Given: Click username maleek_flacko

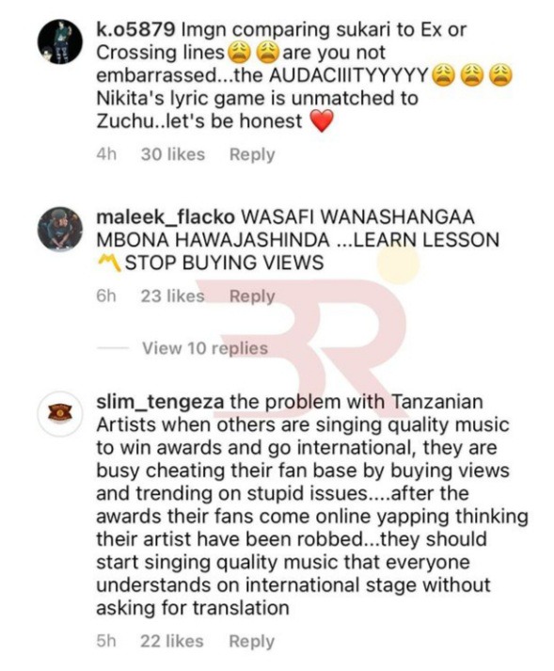Looking at the screenshot, I should 166,217.
